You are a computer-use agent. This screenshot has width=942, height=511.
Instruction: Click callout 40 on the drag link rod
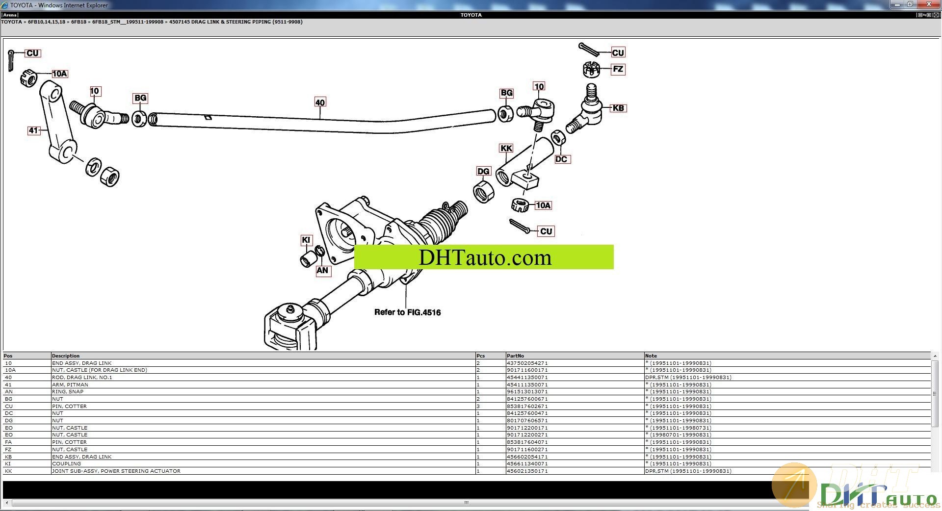pos(320,102)
